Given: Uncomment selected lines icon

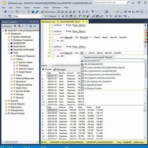Looking at the screenshot, I should 110,16.
